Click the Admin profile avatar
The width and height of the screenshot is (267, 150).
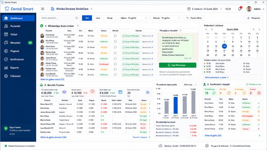point(249,9)
